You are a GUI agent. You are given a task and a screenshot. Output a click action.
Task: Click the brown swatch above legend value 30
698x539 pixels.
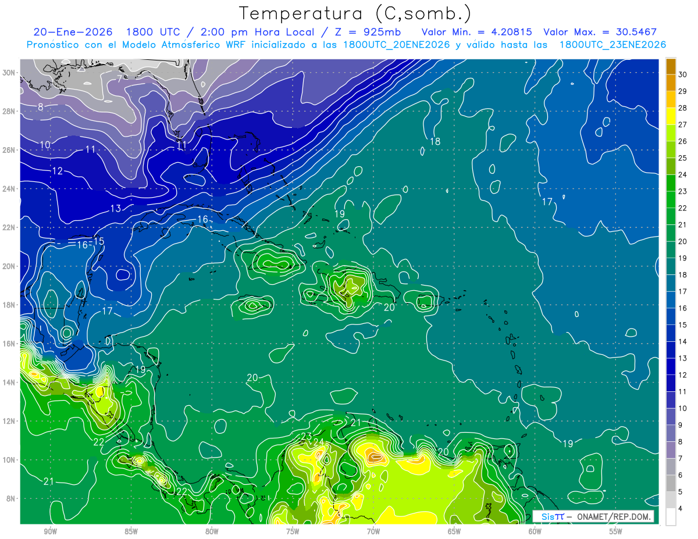pos(671,66)
